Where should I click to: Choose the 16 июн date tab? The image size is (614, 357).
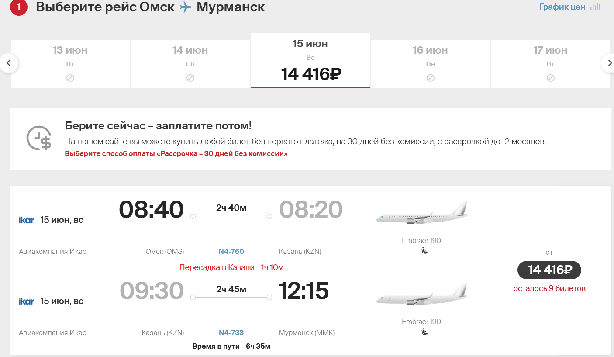[x=430, y=64]
